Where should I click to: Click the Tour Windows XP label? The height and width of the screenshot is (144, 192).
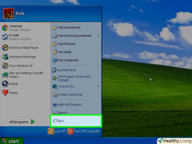21,66
